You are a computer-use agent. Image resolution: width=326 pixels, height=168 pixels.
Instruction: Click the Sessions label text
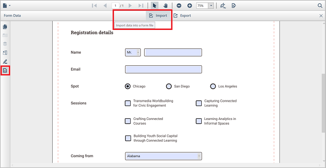click(x=78, y=103)
